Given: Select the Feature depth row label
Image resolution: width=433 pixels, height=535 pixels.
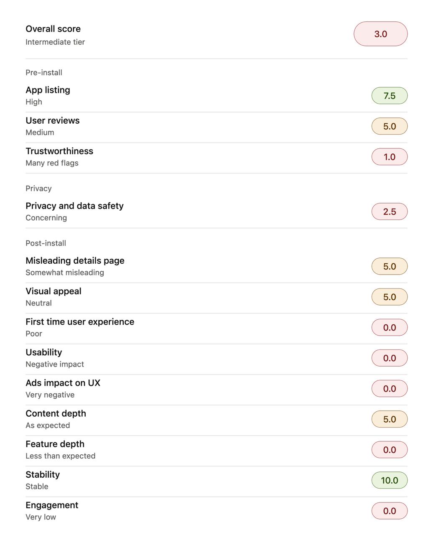Looking at the screenshot, I should (55, 444).
